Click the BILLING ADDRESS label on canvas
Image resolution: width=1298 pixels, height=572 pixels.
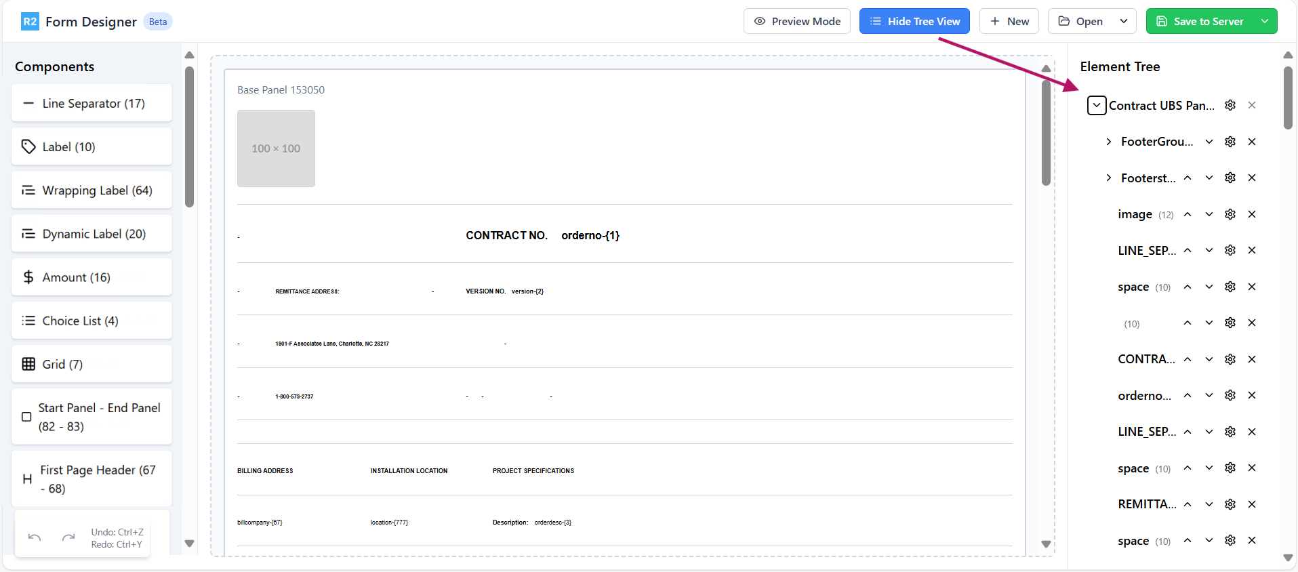click(265, 470)
